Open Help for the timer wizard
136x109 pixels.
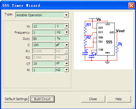click(119, 99)
